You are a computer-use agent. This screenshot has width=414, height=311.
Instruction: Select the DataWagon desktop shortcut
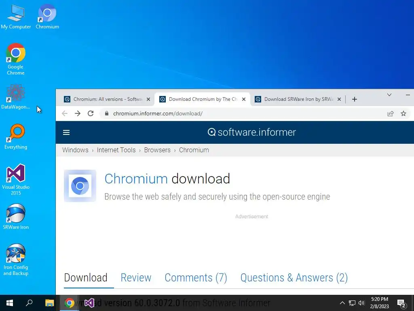pyautogui.click(x=16, y=97)
